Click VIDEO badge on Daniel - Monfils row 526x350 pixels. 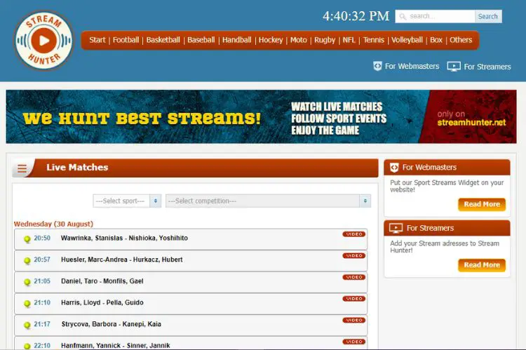point(354,277)
